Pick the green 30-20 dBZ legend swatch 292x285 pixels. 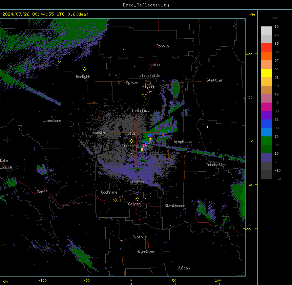[x=266, y=141]
